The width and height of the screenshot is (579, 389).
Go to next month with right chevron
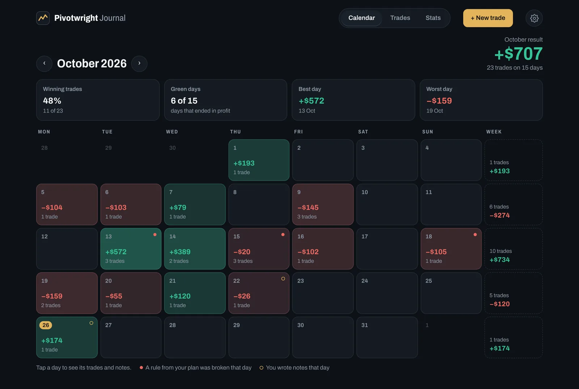click(x=139, y=63)
